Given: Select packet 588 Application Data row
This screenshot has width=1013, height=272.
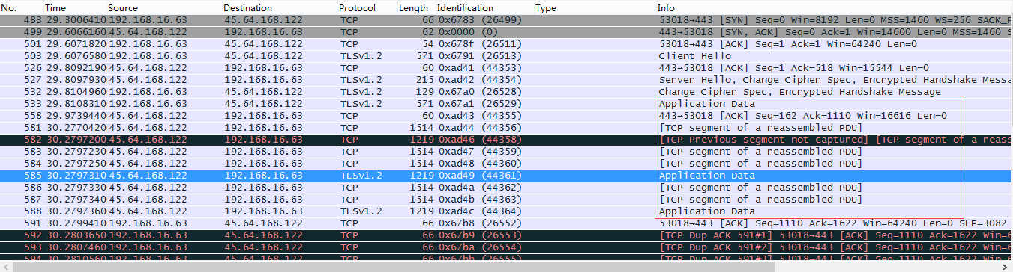Looking at the screenshot, I should (x=506, y=211).
